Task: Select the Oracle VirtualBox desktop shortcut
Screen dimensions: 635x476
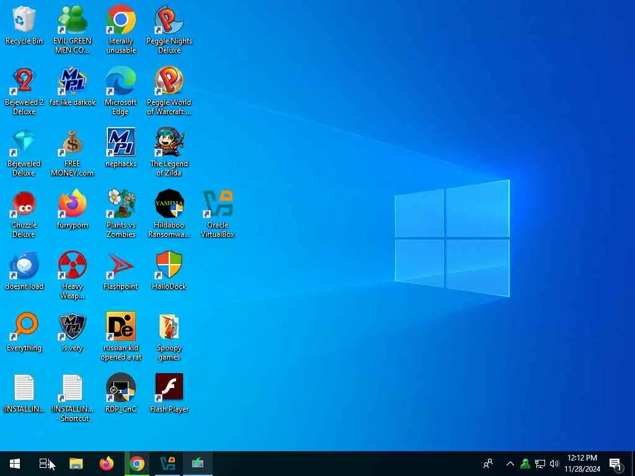Action: pos(218,214)
